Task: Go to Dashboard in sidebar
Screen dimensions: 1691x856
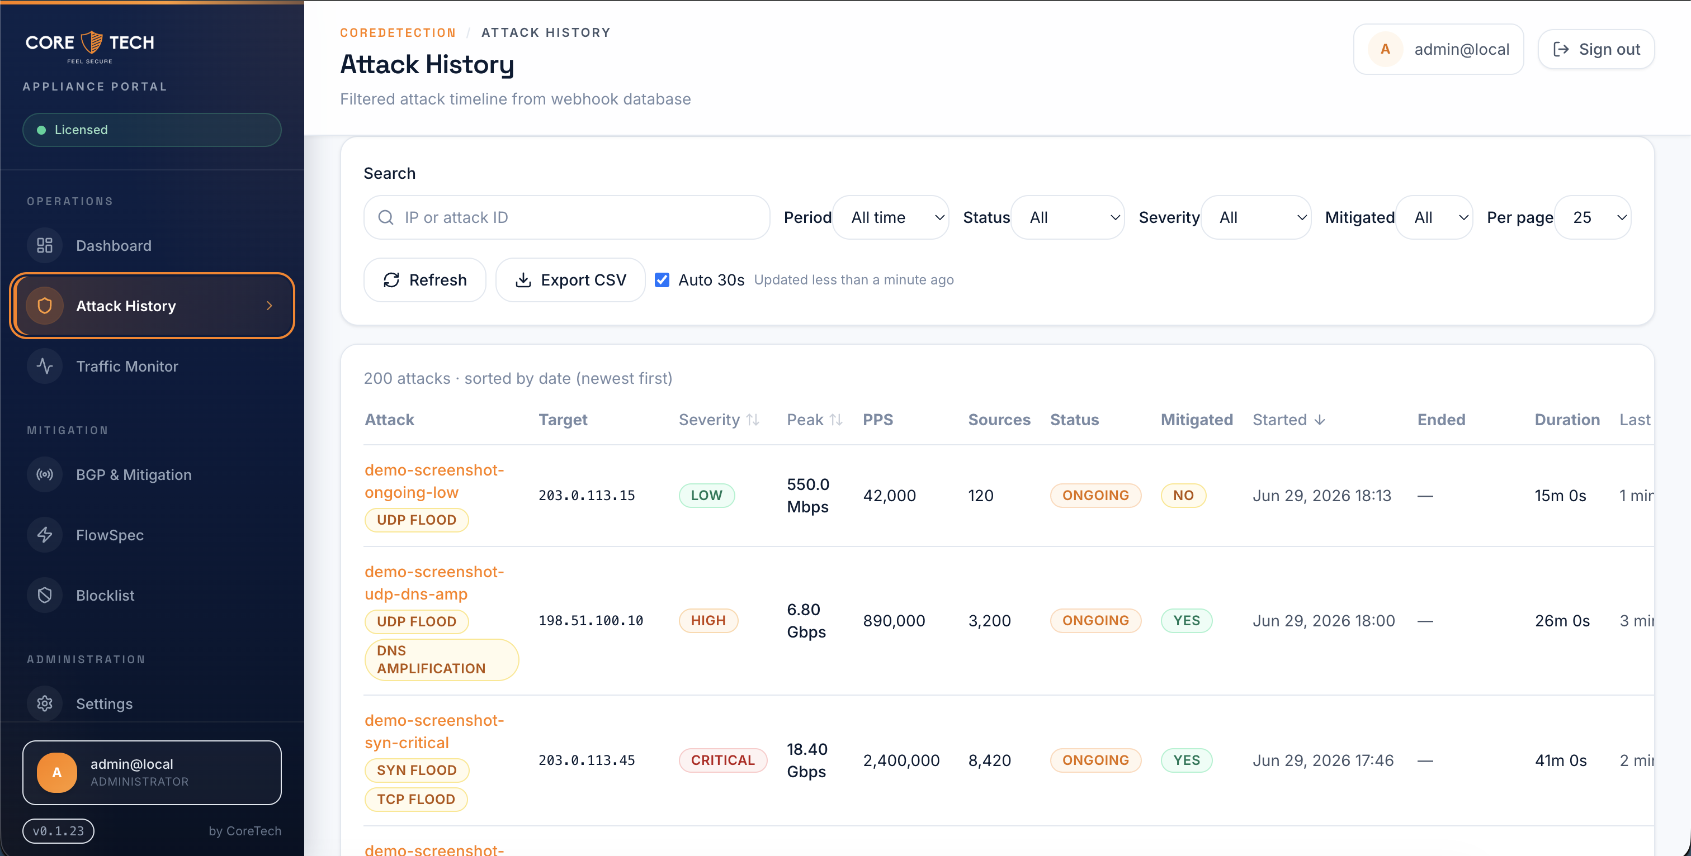Action: [152, 245]
